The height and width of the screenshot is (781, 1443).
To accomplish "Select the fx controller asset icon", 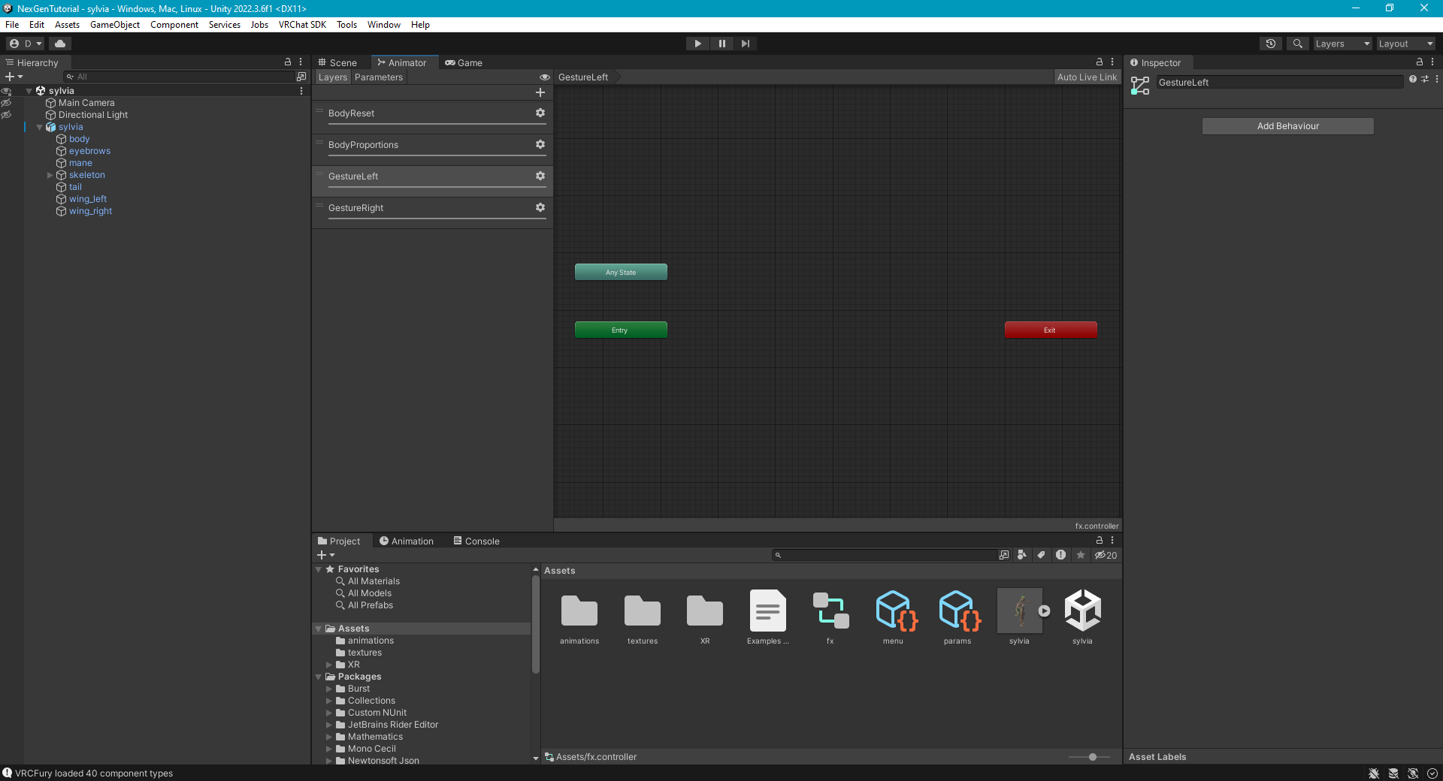I will coord(830,611).
